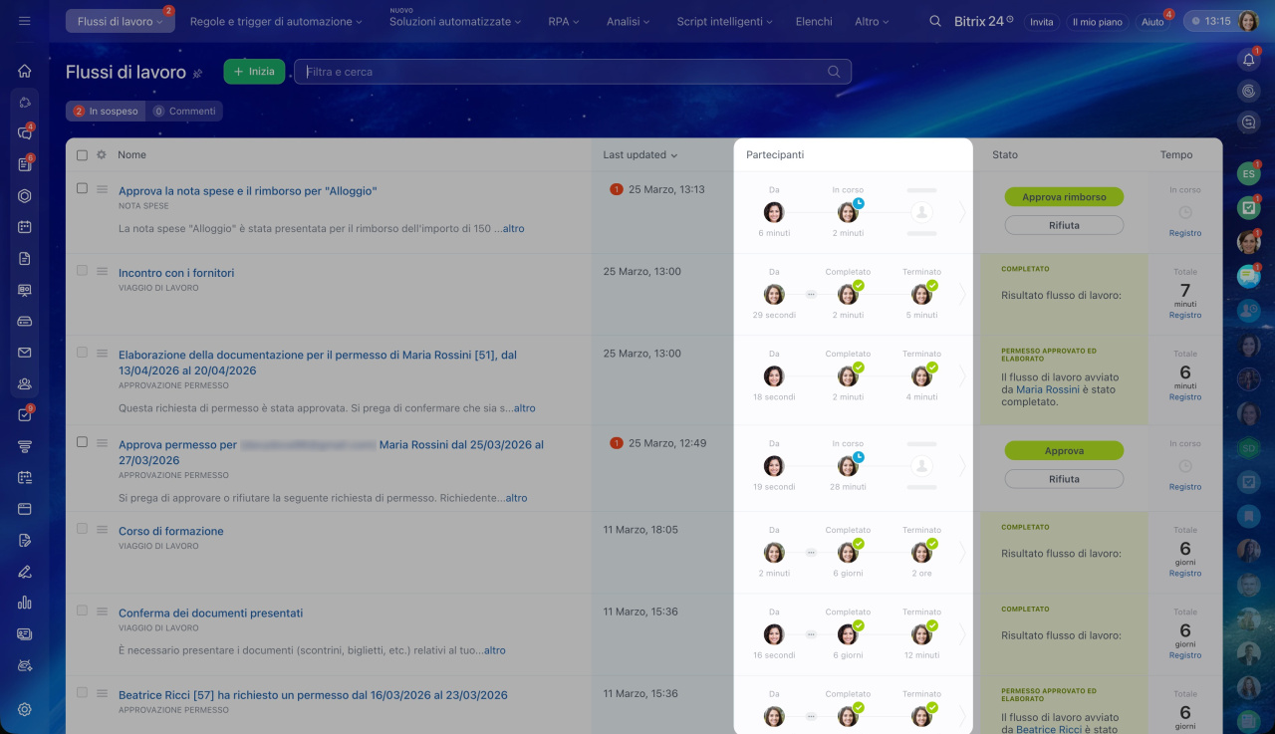Screen dimensions: 1275x734
Task: Check the box for 'Incontro con i fornitori'
Action: pyautogui.click(x=82, y=270)
